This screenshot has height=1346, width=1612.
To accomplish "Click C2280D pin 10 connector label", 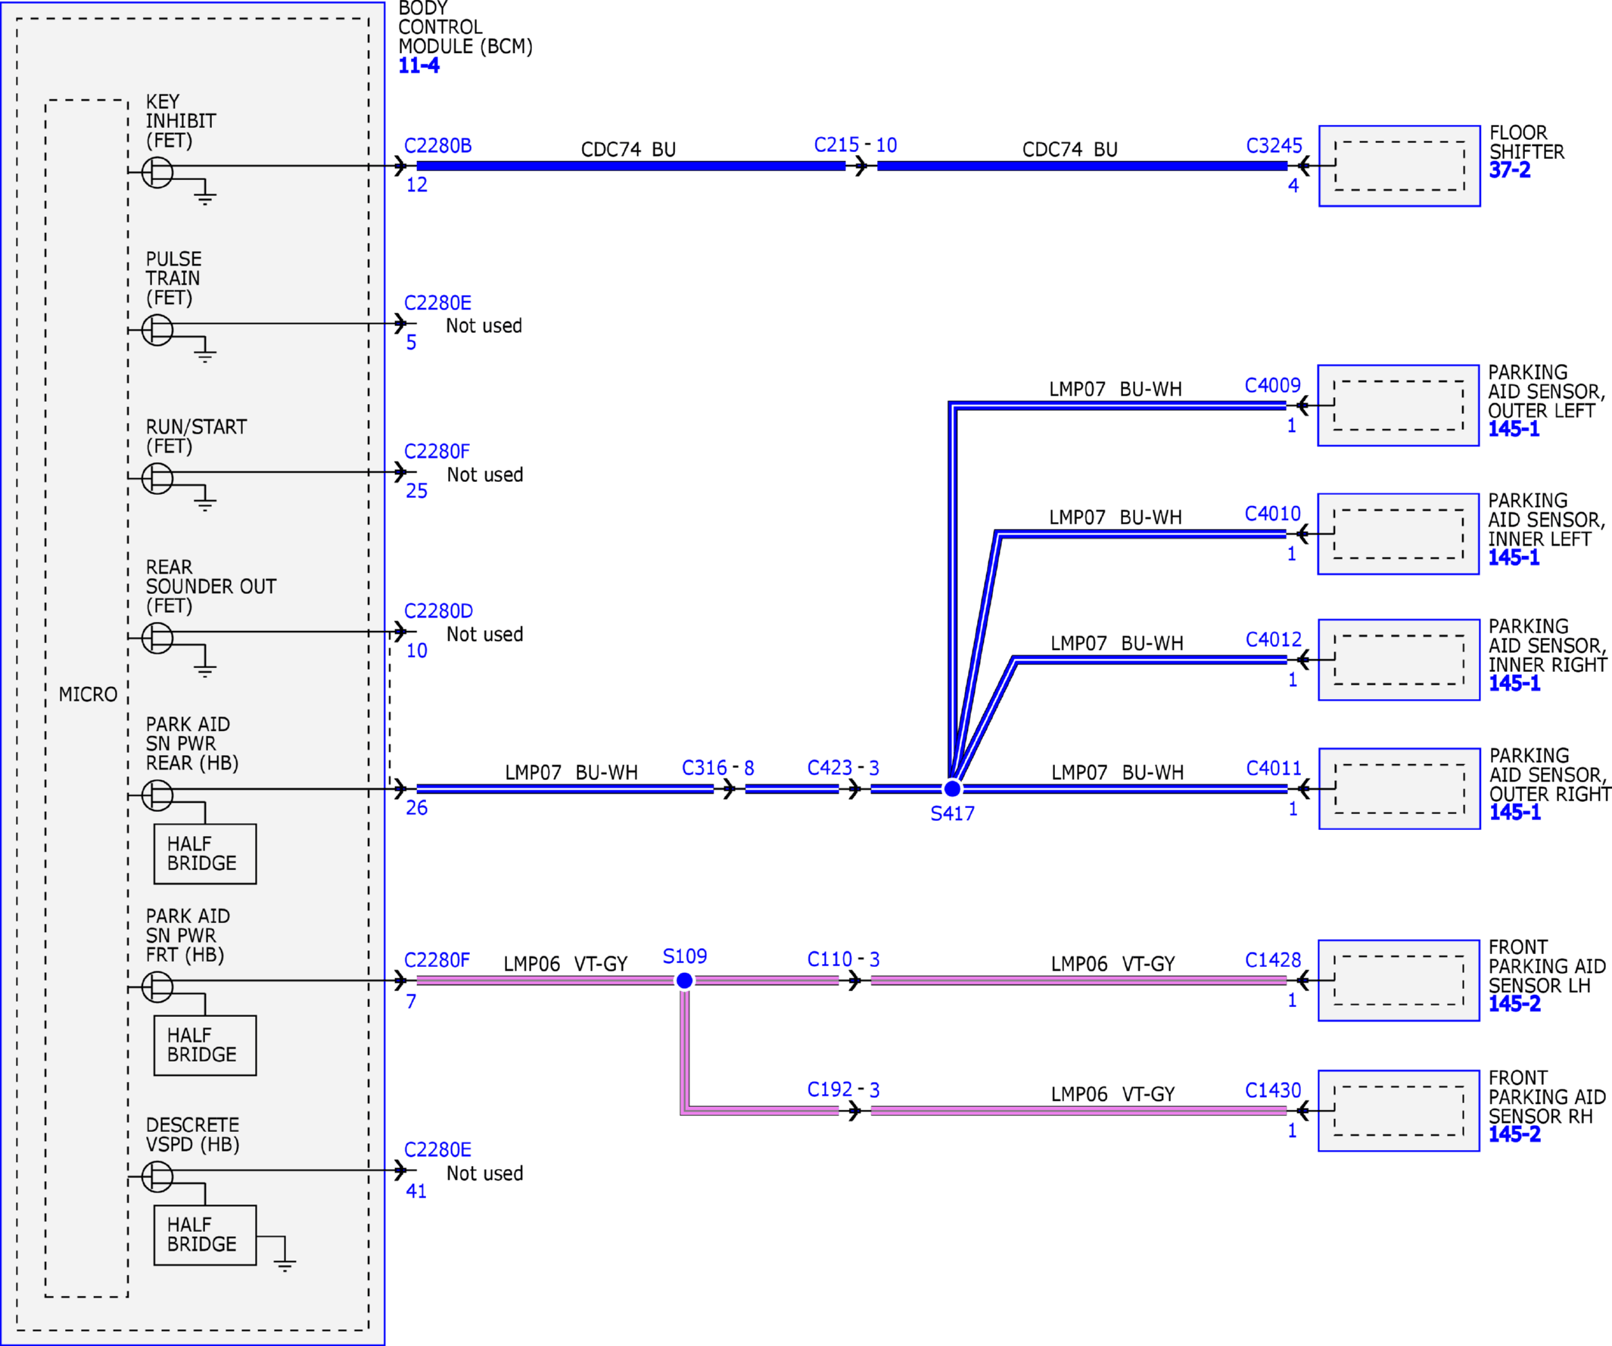I will pos(438,611).
